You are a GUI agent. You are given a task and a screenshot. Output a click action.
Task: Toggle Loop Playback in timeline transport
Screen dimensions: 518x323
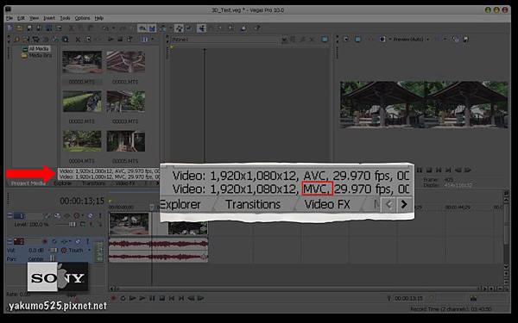(123, 298)
